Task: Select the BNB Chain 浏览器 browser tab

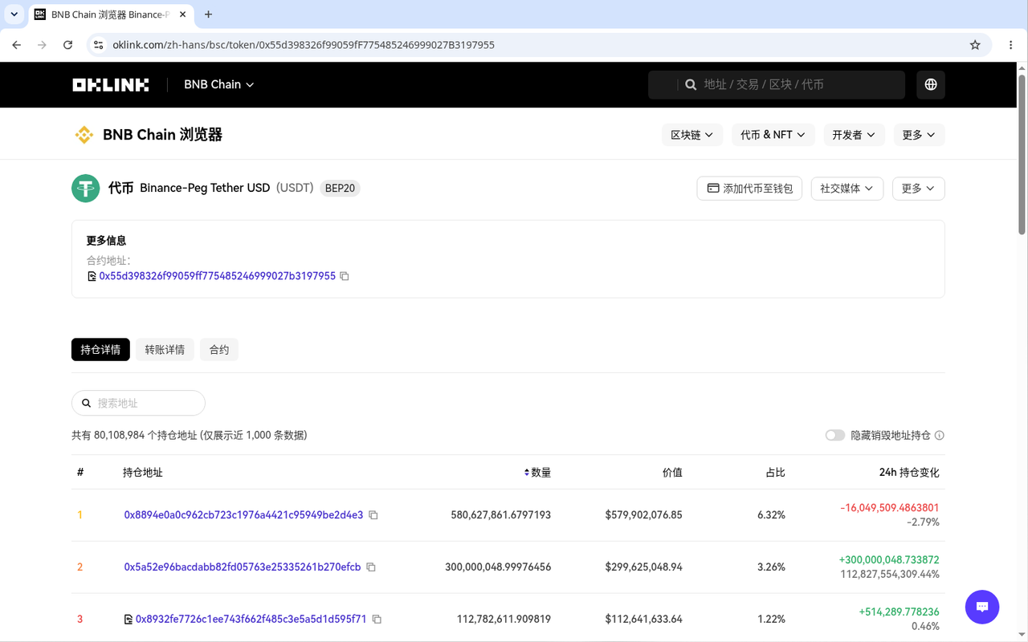Action: [111, 14]
